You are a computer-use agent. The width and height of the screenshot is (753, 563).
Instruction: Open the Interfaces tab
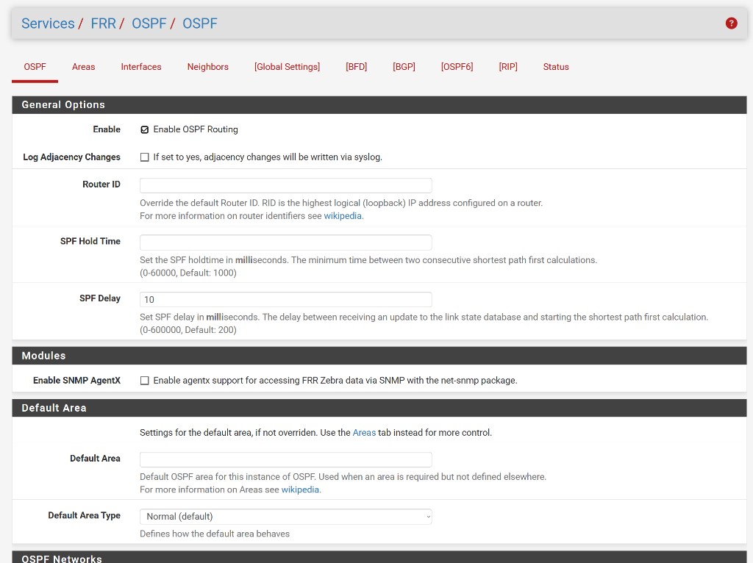click(141, 67)
